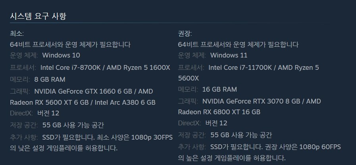Click the recommended '추가 사항:' label
Viewport: 356px width, 165px height.
pos(192,147)
